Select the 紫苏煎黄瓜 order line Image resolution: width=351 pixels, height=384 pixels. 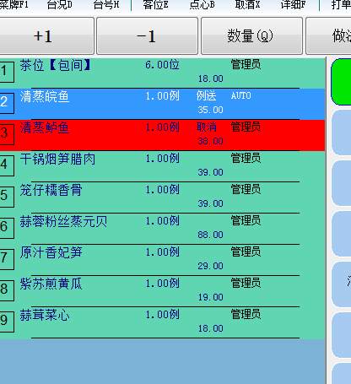[x=162, y=291]
